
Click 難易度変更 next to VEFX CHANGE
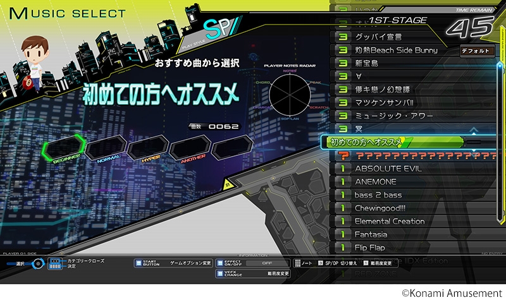click(x=278, y=273)
